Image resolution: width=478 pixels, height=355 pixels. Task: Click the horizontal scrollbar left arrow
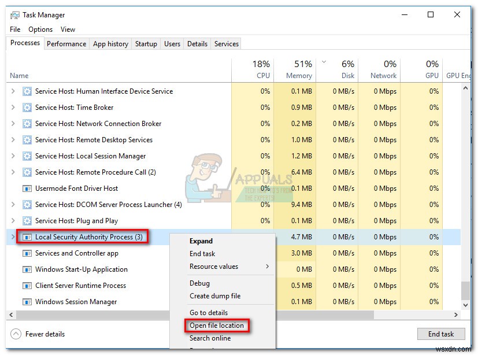pyautogui.click(x=12, y=315)
